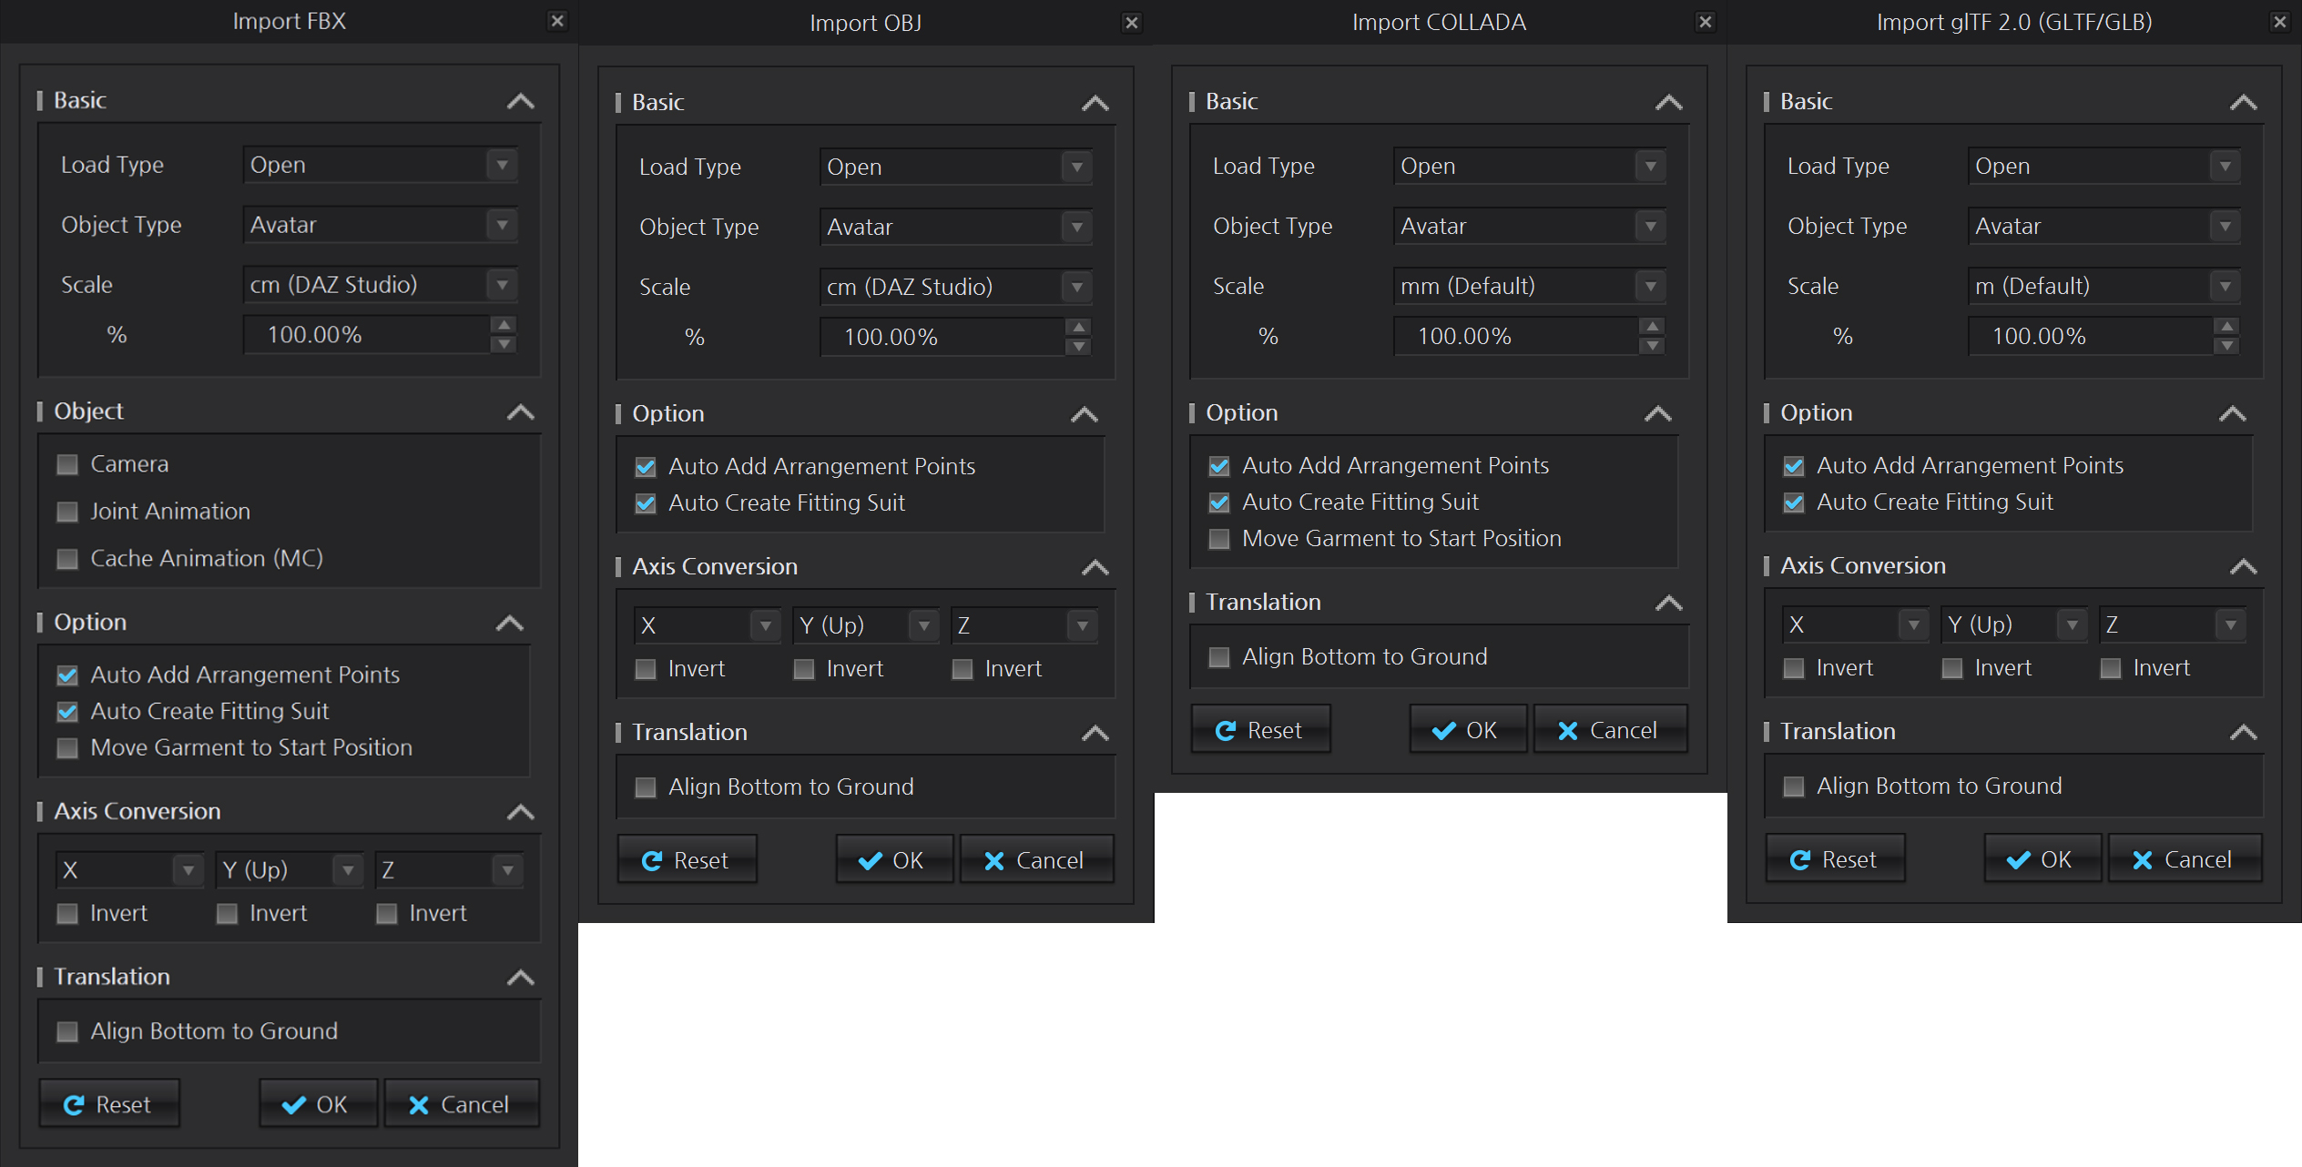2302x1167 pixels.
Task: Enable Camera checkbox in Import FBX
Action: (67, 465)
